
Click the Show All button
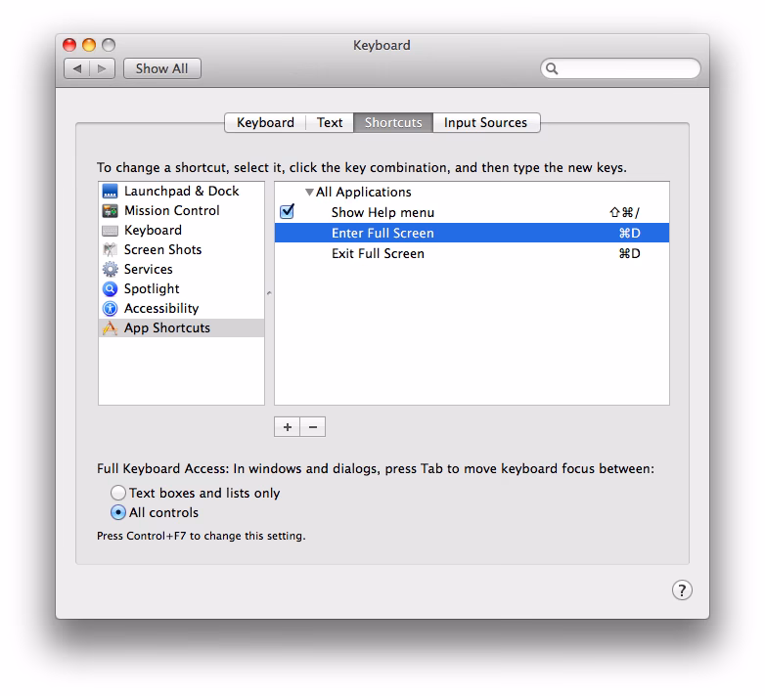[x=162, y=68]
